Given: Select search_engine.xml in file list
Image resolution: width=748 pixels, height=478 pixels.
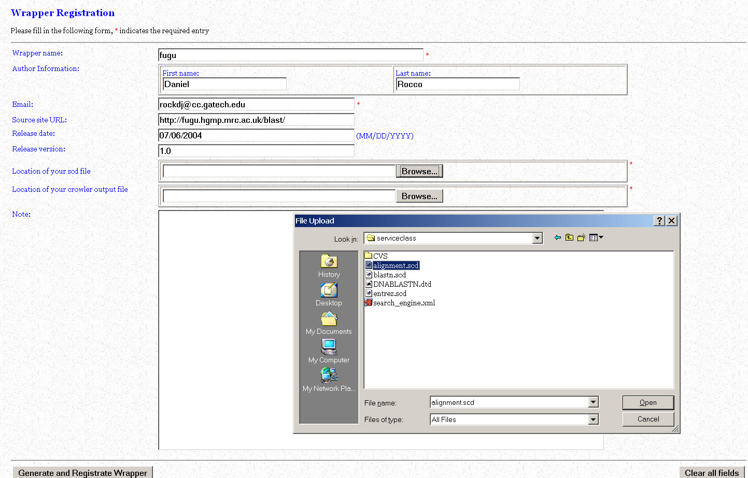Looking at the screenshot, I should pyautogui.click(x=404, y=303).
